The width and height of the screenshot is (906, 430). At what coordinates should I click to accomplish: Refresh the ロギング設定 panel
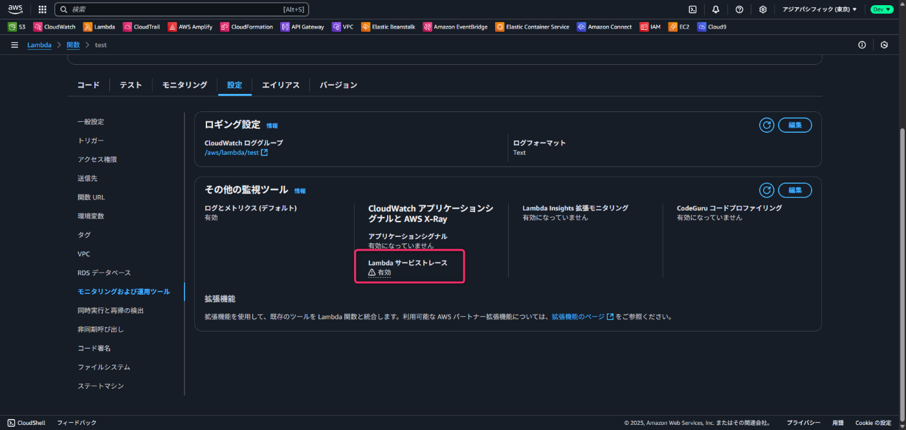coord(766,125)
